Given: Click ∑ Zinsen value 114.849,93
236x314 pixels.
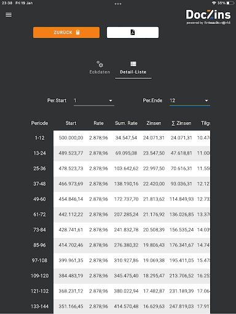Looking at the screenshot, I should pyautogui.click(x=181, y=199).
